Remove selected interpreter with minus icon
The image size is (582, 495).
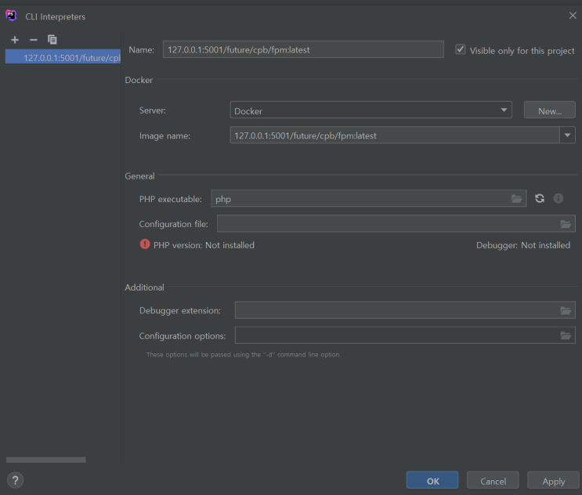click(34, 40)
